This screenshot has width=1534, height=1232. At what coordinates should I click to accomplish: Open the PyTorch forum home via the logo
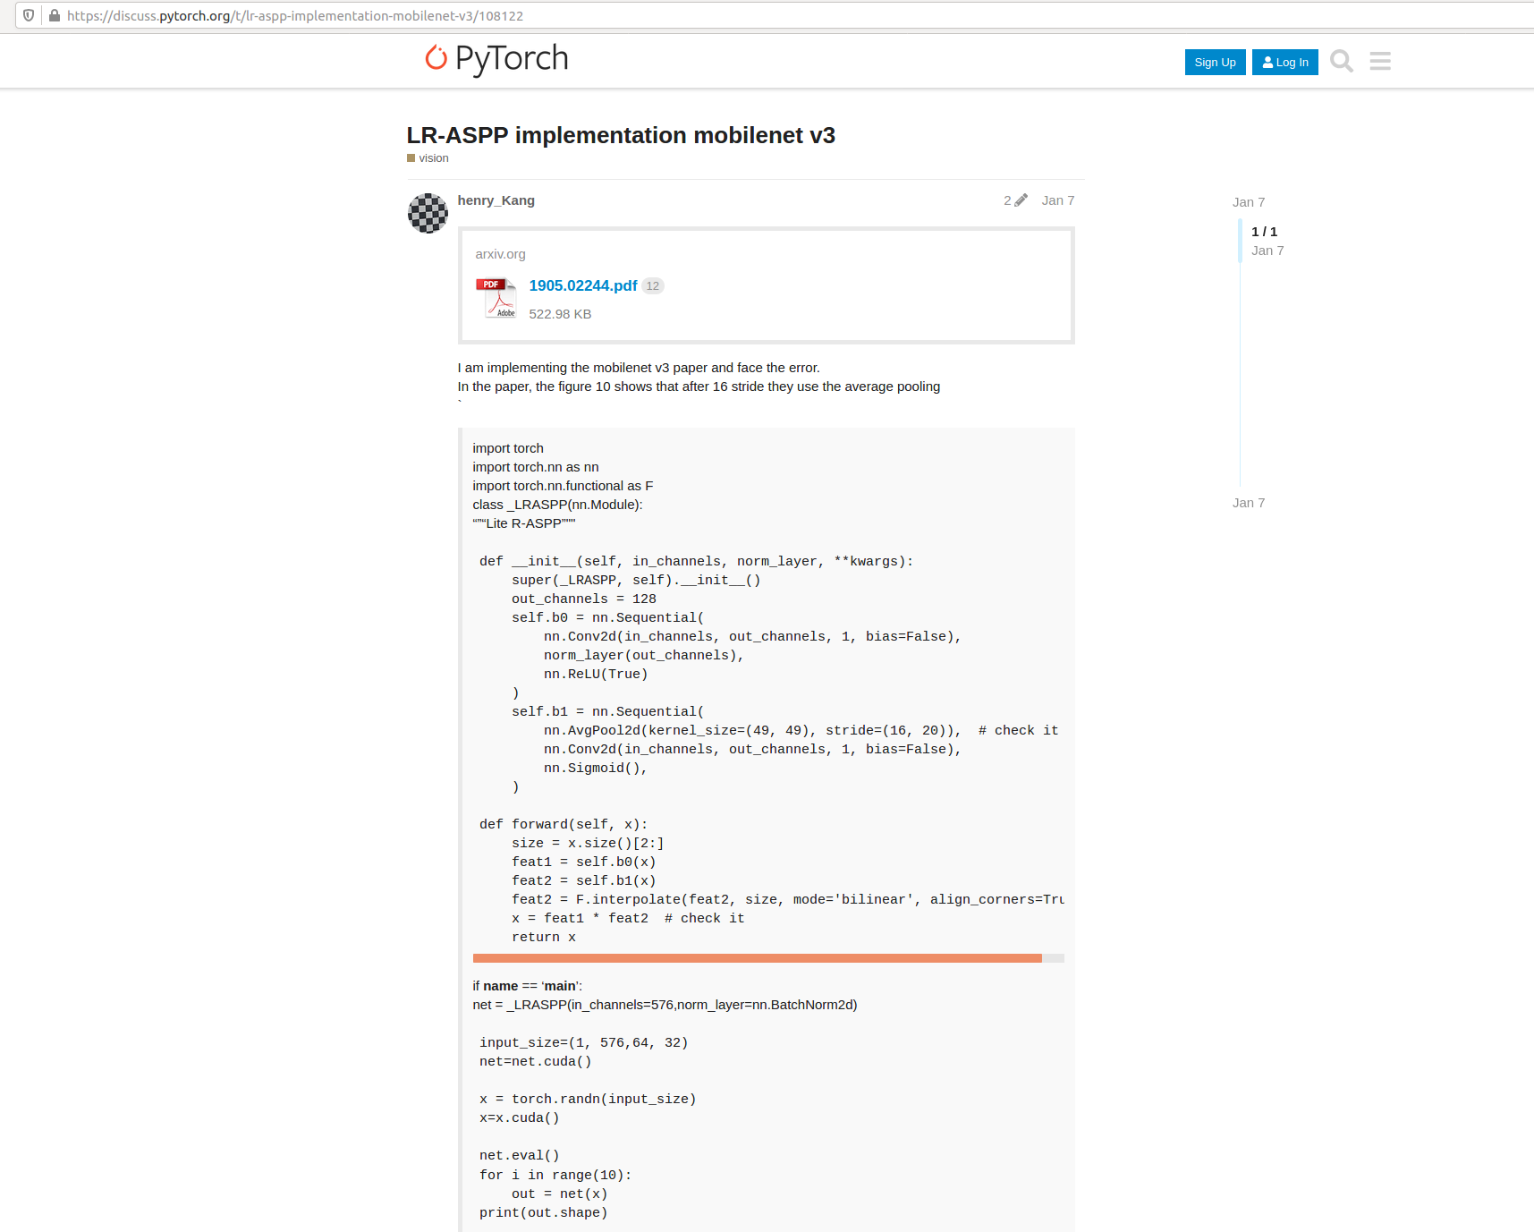pos(497,59)
